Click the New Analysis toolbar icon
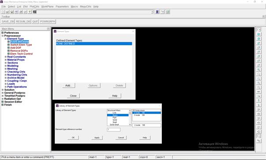 coord(3,12)
